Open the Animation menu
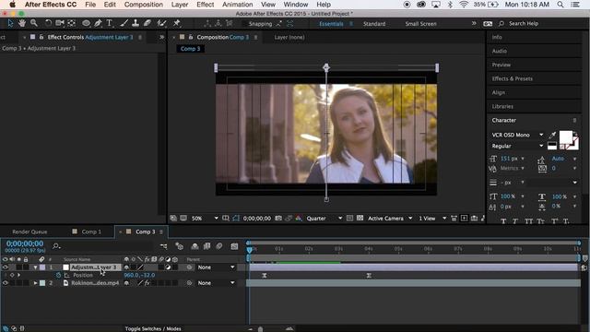 tap(238, 5)
